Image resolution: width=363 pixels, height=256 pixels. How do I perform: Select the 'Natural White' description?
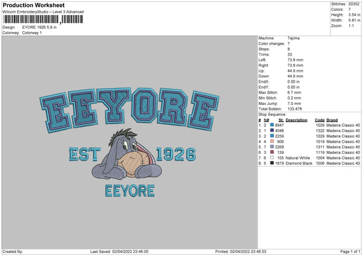coord(298,158)
